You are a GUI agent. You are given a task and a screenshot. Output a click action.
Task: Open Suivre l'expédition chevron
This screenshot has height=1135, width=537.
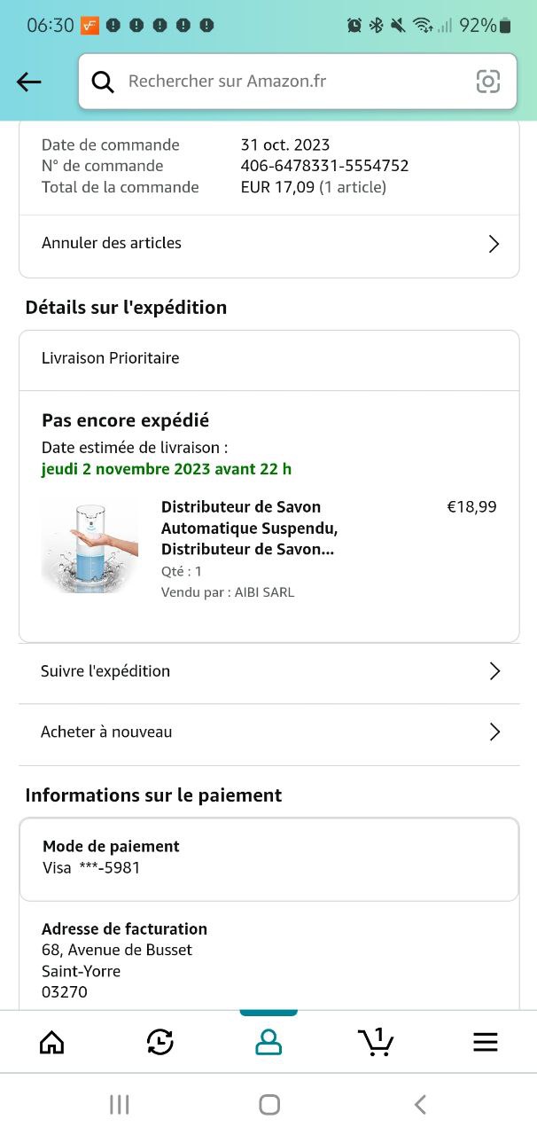(x=494, y=671)
